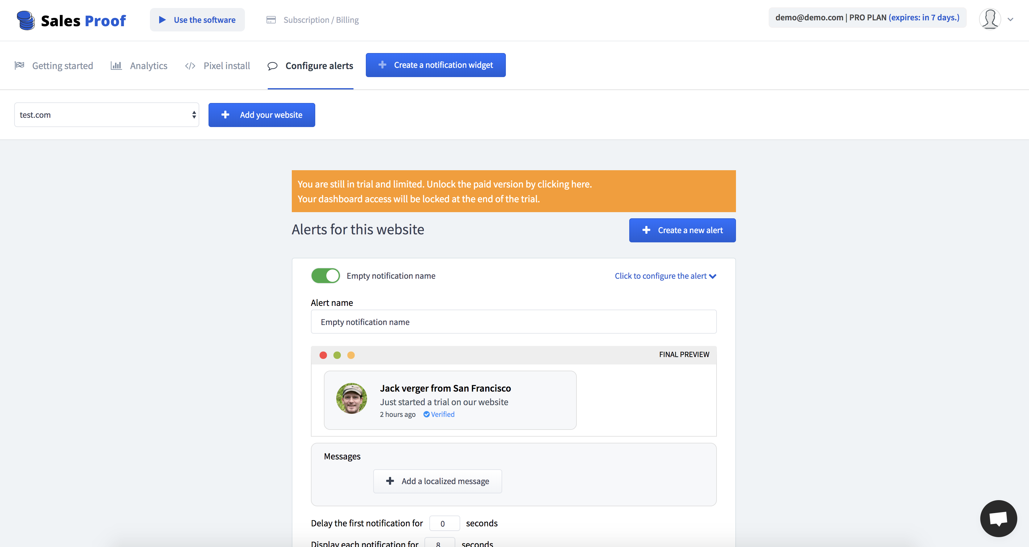This screenshot has height=547, width=1029.
Task: Click the demo@demo.com PRO PLAN badge
Action: [867, 18]
